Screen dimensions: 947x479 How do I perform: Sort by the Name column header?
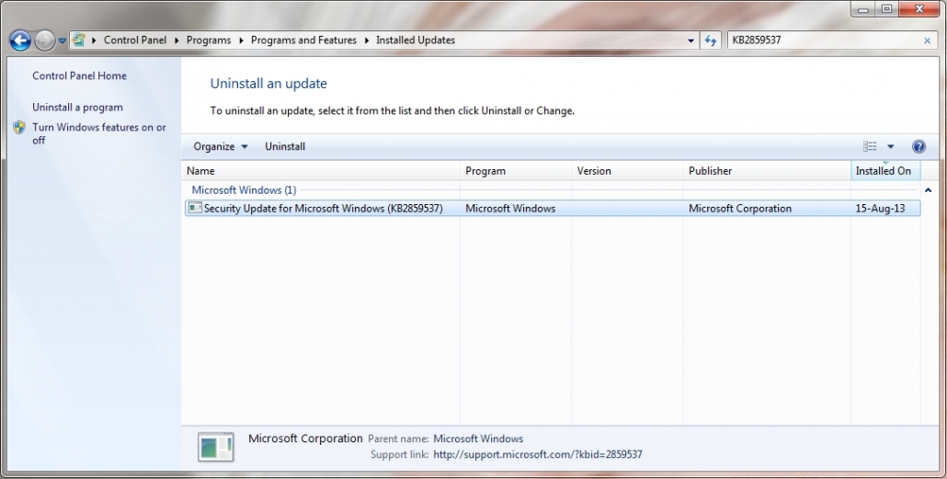pos(322,171)
